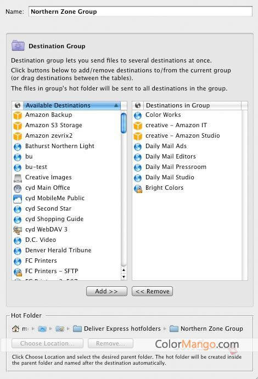Viewport: 258px width, 379px height.
Task: Click the Destinations in Group column header
Action: (x=193, y=105)
